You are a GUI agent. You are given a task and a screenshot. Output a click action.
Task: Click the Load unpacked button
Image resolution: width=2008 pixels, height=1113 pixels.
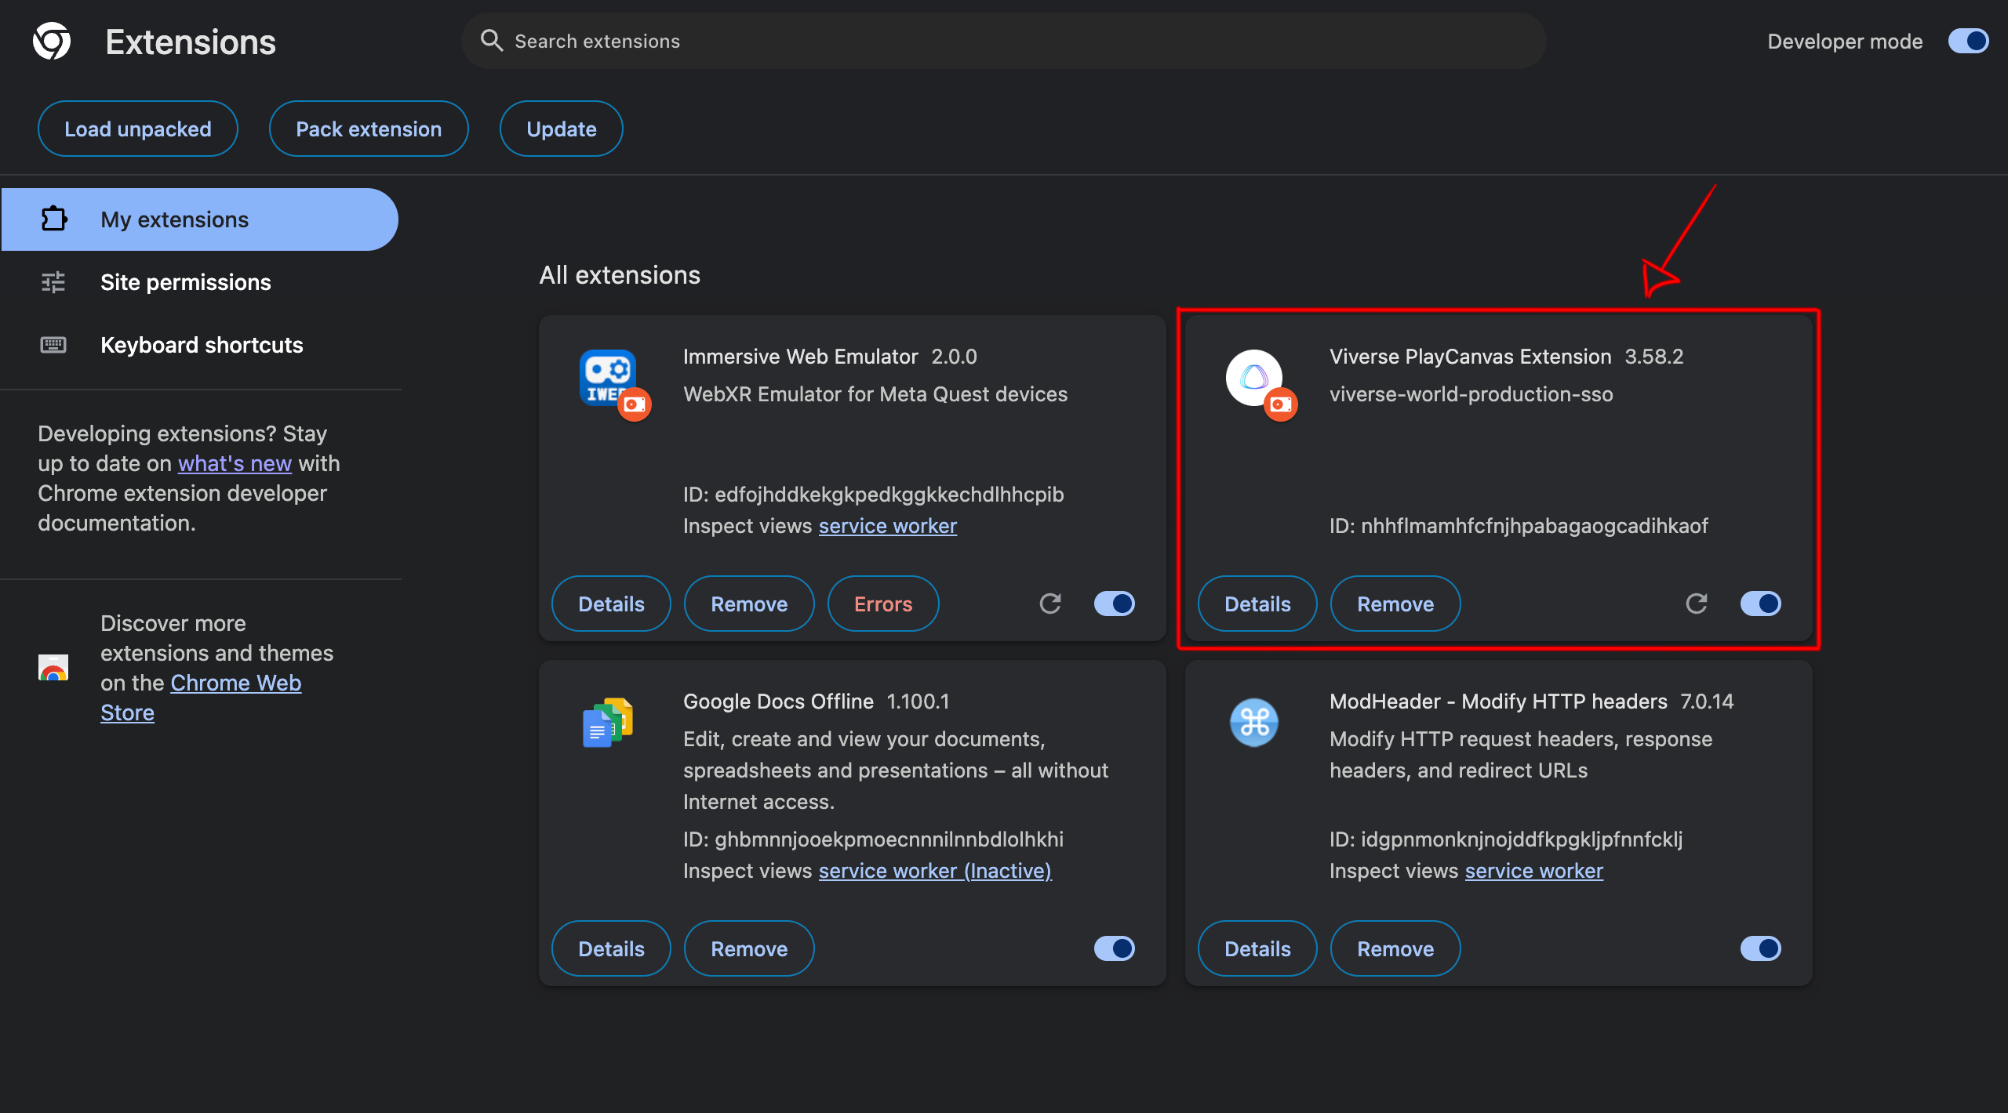138,129
